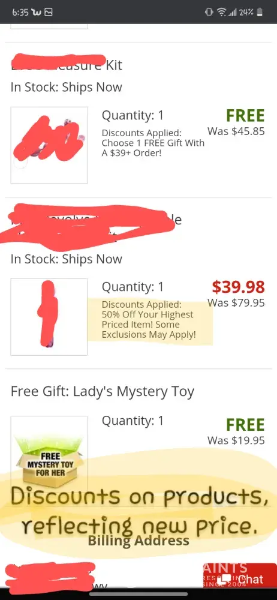
Task: Open the Pleasure Kit product thumbnail
Action: (x=49, y=145)
